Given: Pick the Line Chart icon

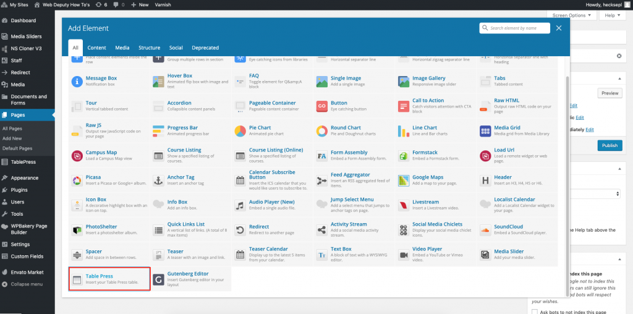Looking at the screenshot, I should pos(404,131).
